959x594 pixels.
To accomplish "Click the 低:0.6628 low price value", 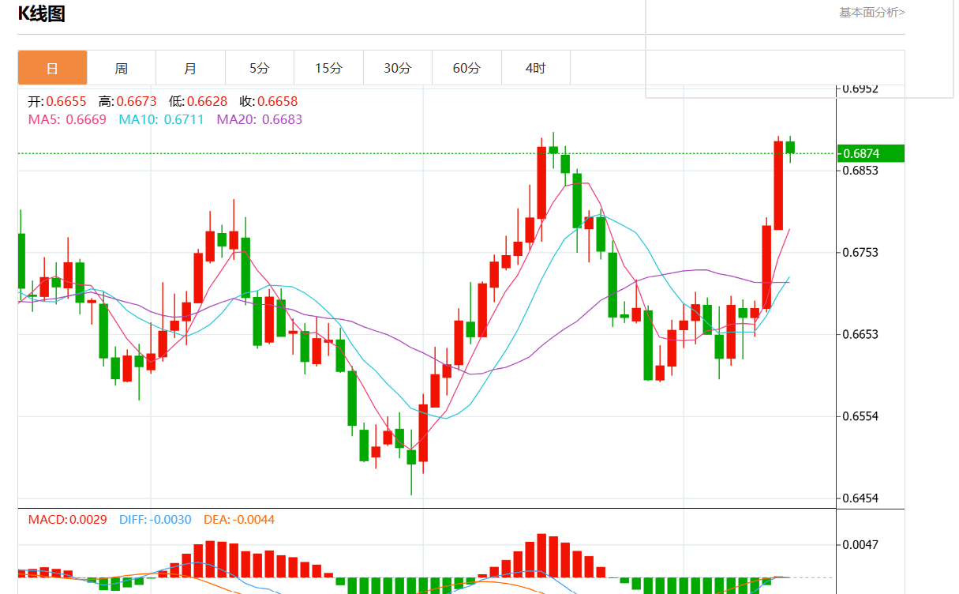I will pyautogui.click(x=198, y=101).
